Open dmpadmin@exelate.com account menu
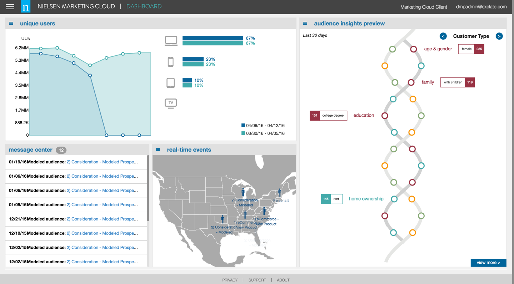 pos(481,7)
